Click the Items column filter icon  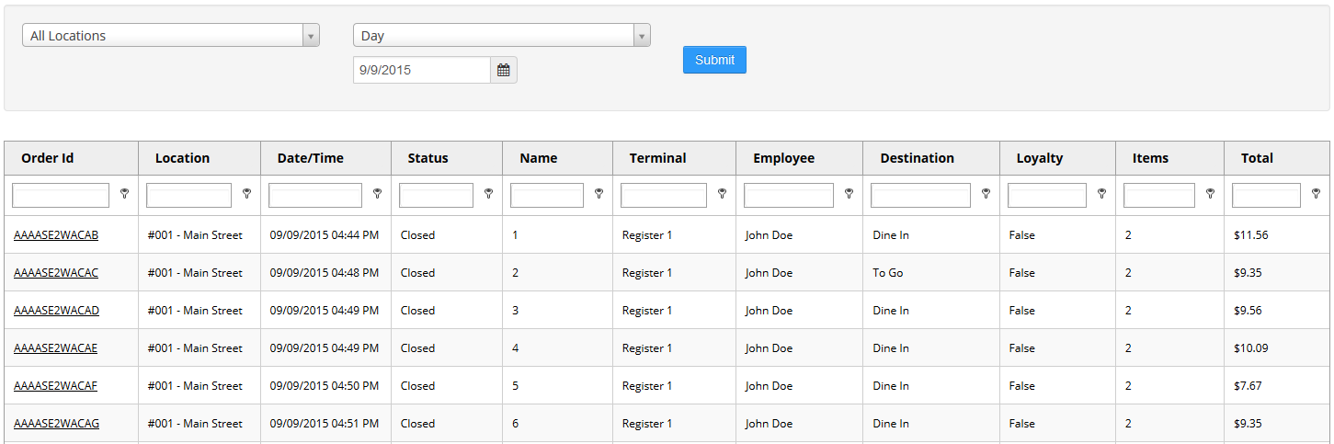coord(1210,194)
